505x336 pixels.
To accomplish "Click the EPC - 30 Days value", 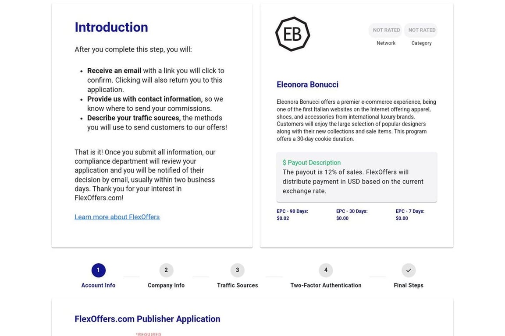I will pos(342,218).
